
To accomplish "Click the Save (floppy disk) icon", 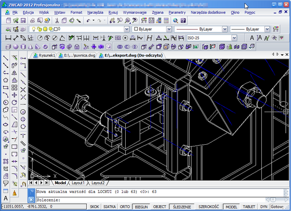I will pos(23,20).
